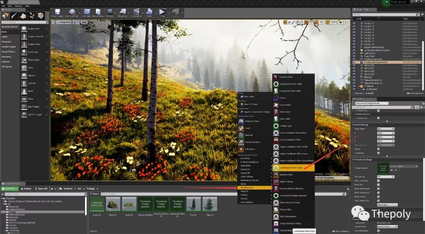Click the Launch toolbar icon
The image size is (425, 234).
176,13
